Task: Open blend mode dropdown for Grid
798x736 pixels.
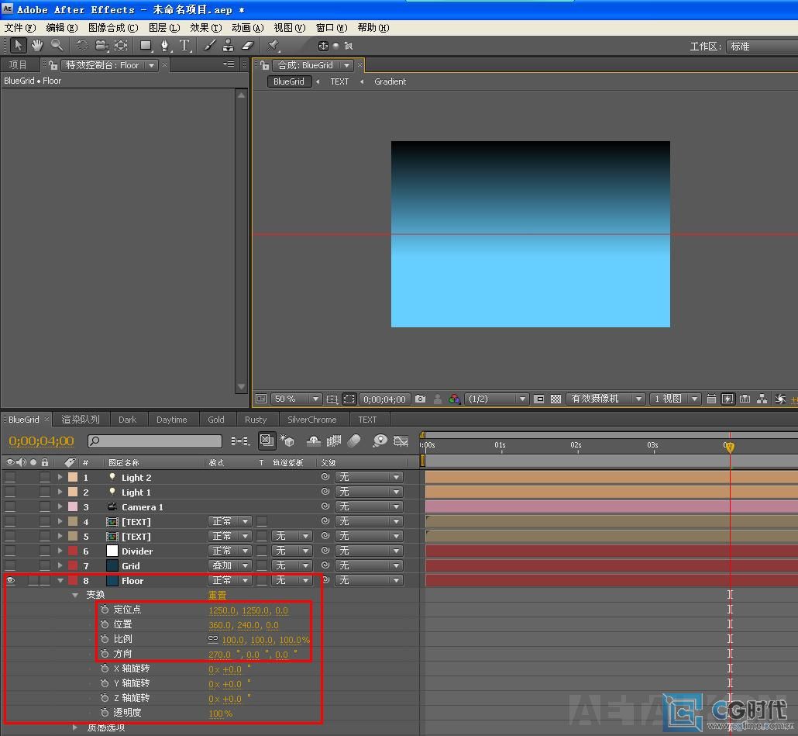Action: pyautogui.click(x=230, y=566)
